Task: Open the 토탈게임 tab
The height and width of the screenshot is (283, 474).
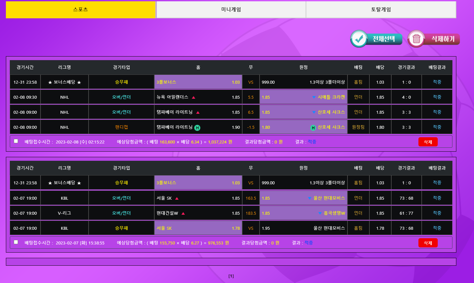Action: (x=381, y=9)
